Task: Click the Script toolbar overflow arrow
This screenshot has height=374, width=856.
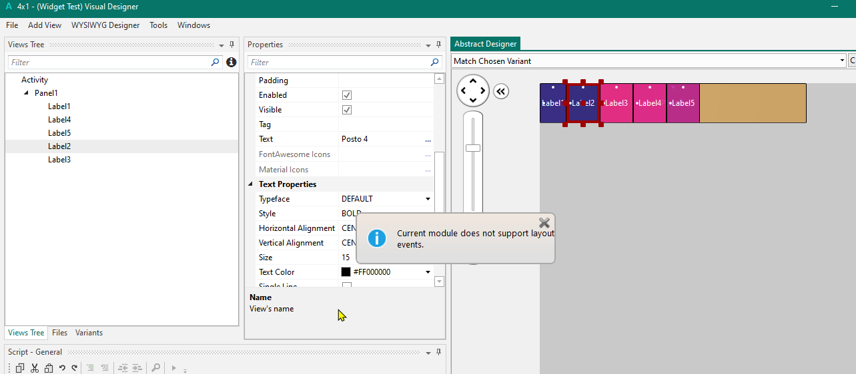Action: click(185, 369)
